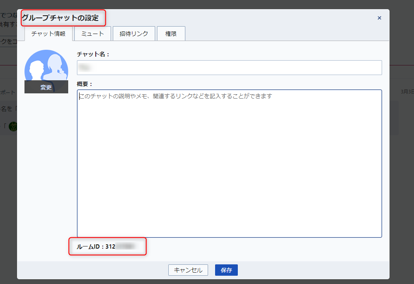The width and height of the screenshot is (414, 284).
Task: Click the group chat avatar image
Action: point(46,65)
